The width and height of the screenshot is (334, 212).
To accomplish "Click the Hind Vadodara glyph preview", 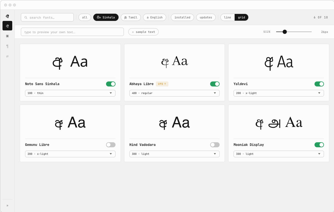I will point(175,123).
